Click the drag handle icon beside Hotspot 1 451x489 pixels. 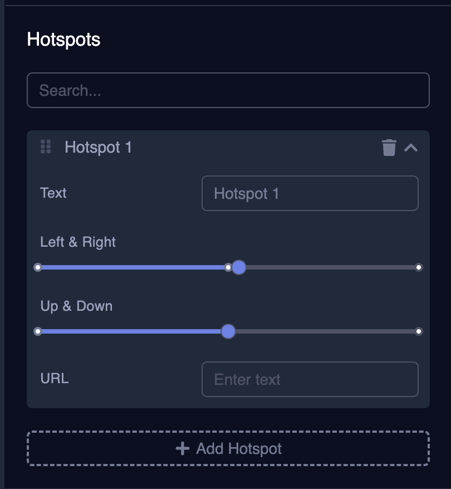[x=45, y=148]
